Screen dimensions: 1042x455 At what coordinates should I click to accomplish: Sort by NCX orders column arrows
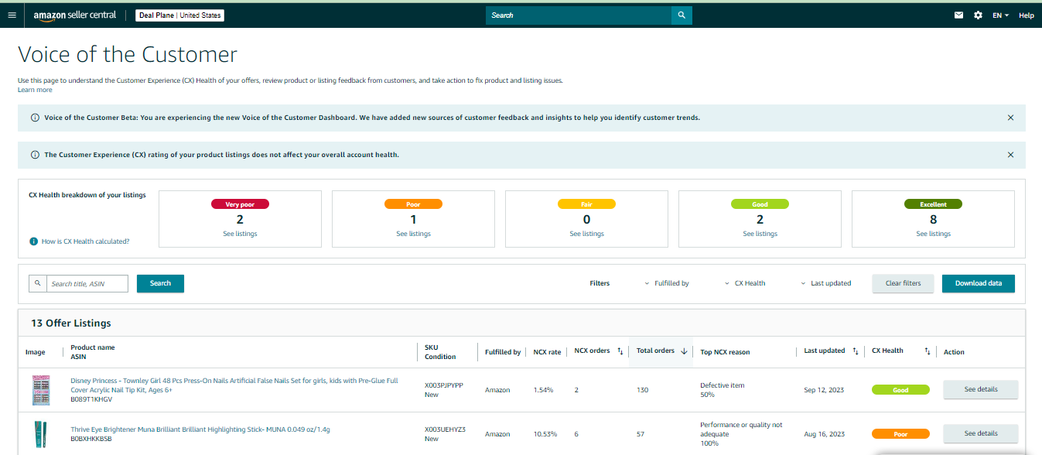pos(620,351)
